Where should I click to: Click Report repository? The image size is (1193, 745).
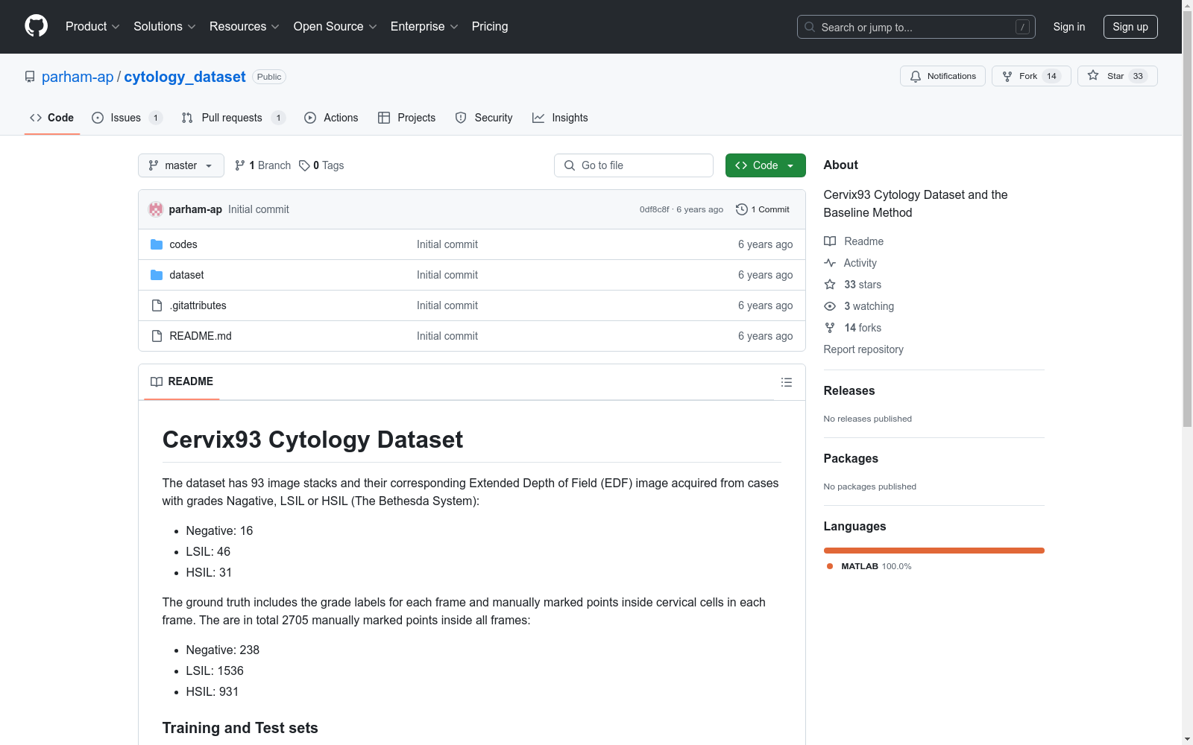[863, 349]
